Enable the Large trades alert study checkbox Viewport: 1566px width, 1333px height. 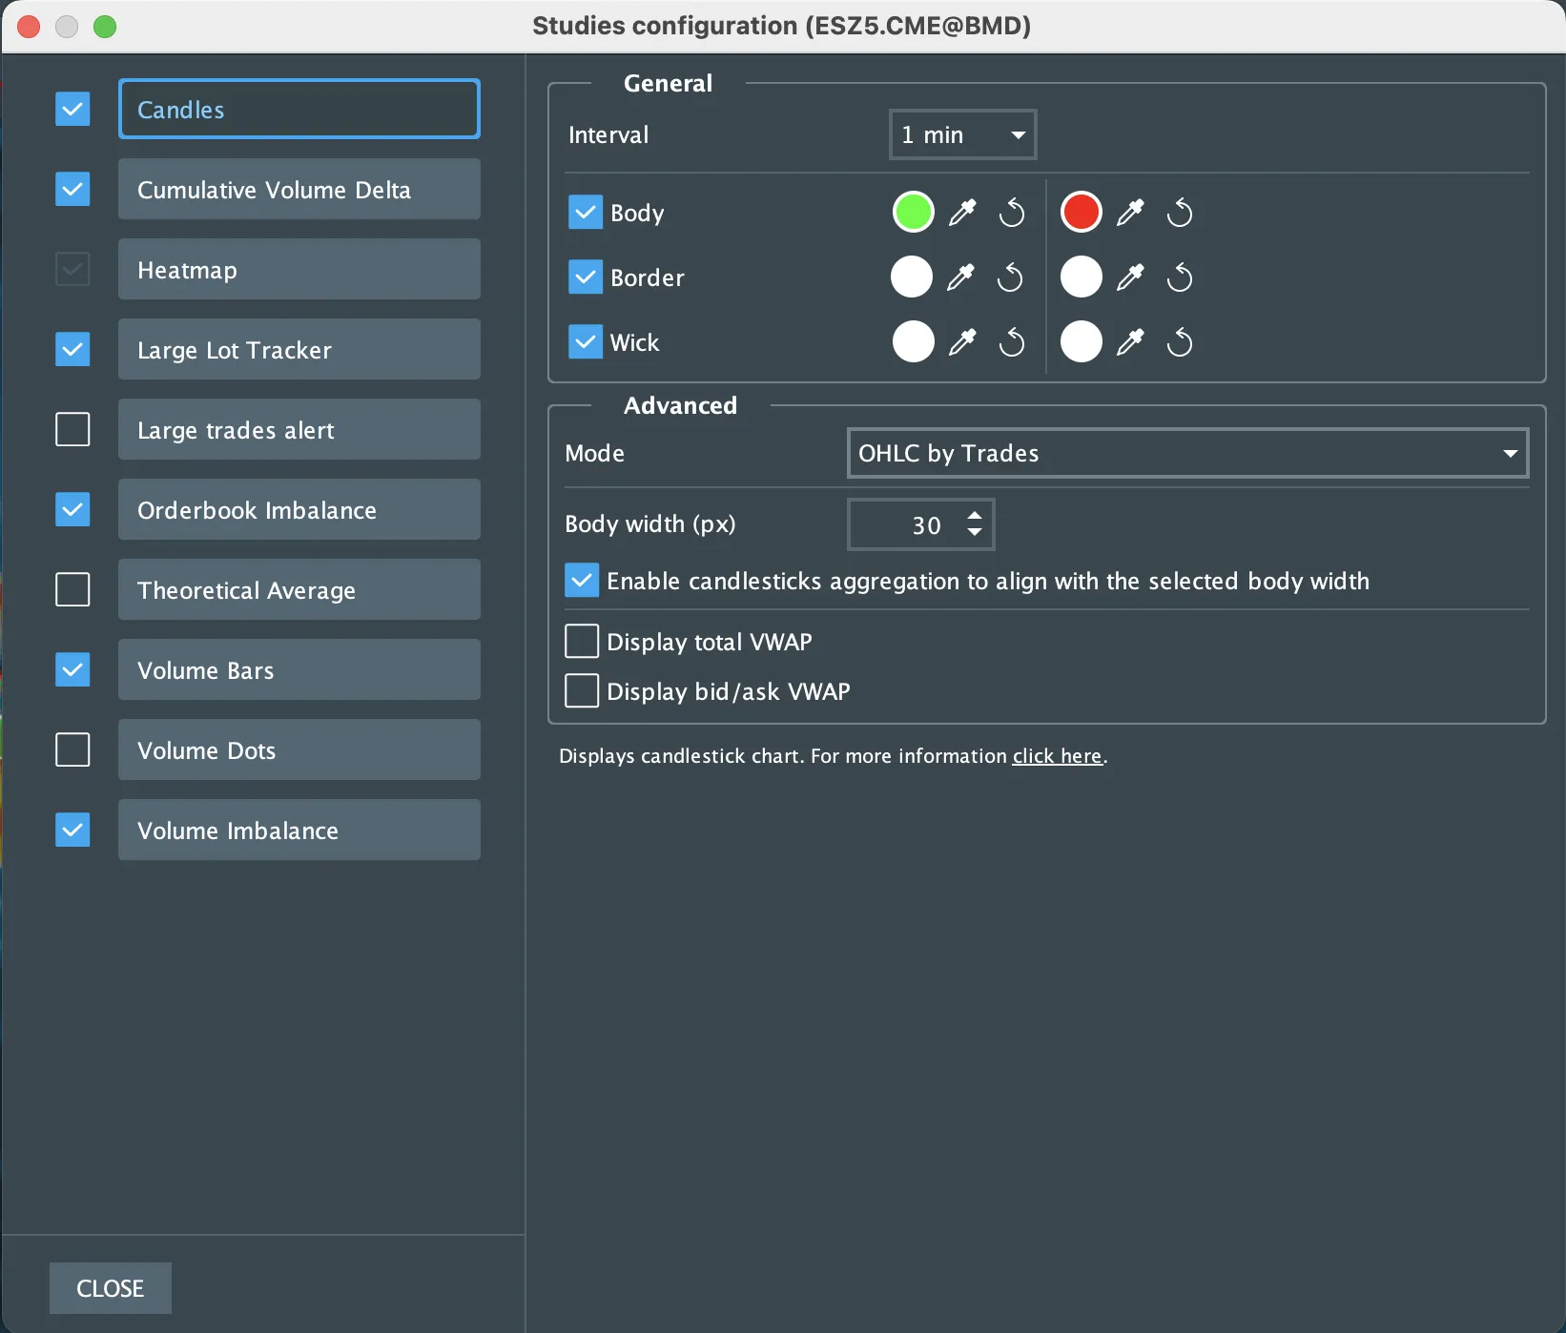(72, 430)
